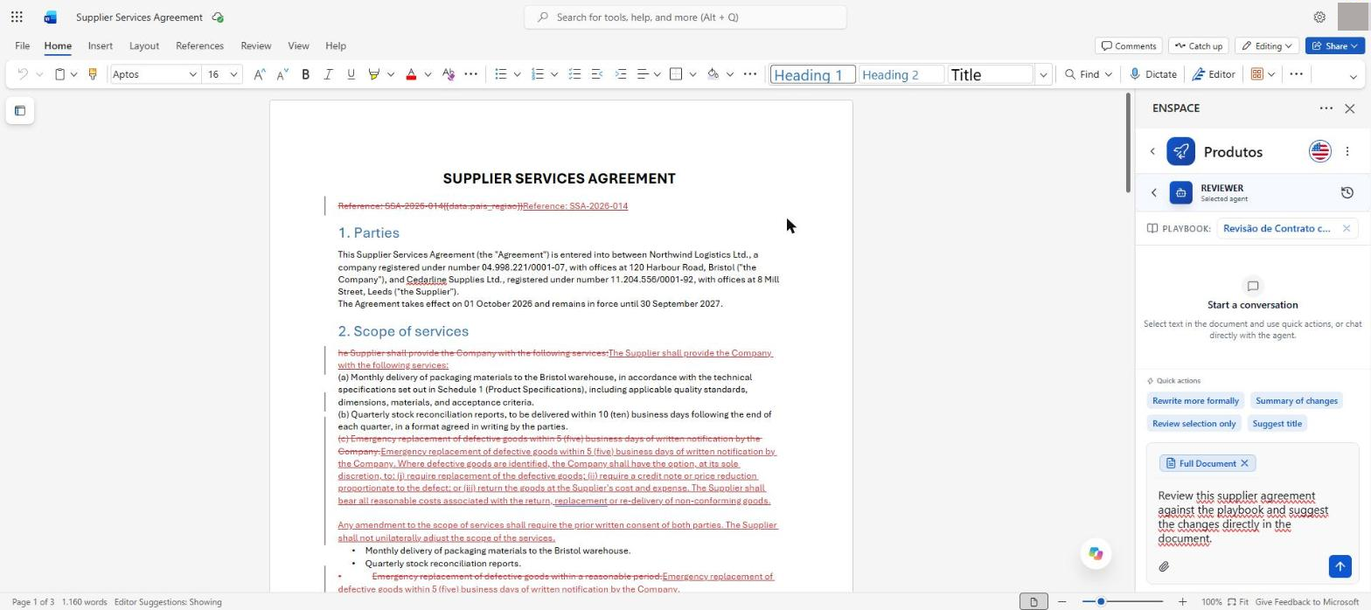Increase font size with grow icon
This screenshot has height=610, width=1371.
coord(259,74)
